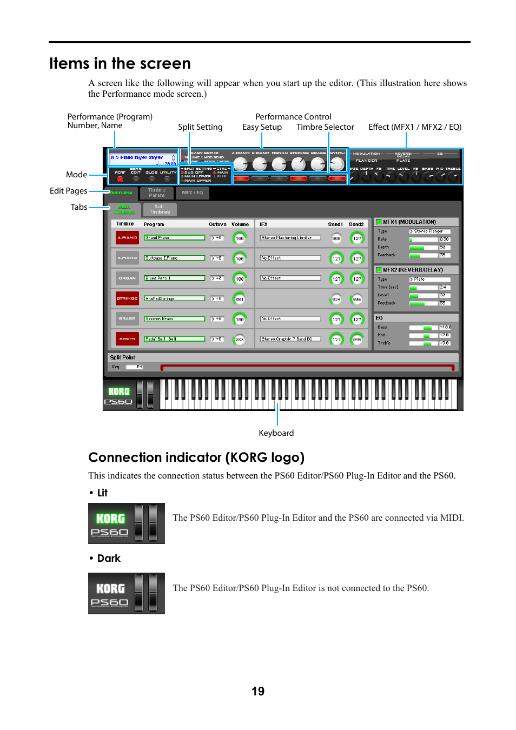Click the A-5 Piano layer performance name display

coord(143,158)
